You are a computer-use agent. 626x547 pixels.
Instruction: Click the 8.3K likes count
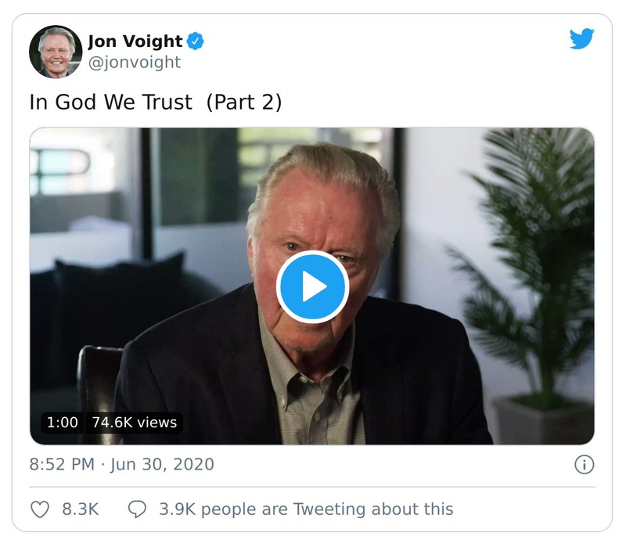pos(81,509)
